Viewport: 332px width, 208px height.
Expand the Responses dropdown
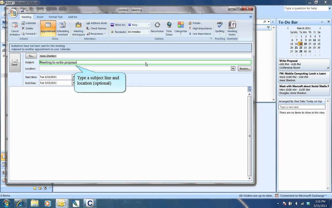click(105, 34)
